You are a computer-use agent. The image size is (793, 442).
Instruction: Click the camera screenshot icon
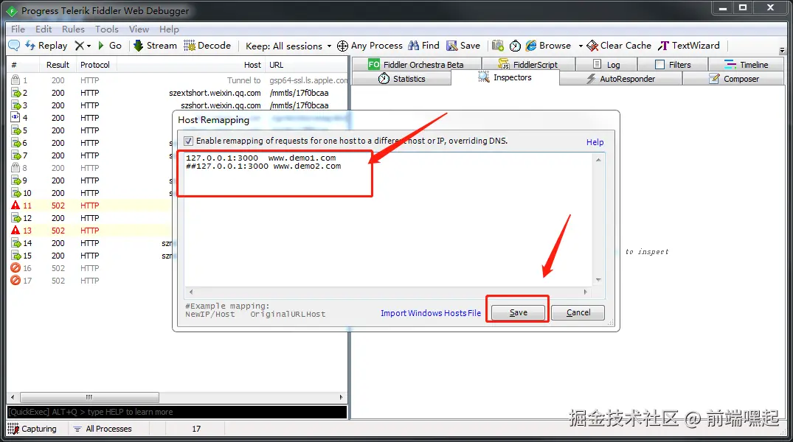pos(498,46)
